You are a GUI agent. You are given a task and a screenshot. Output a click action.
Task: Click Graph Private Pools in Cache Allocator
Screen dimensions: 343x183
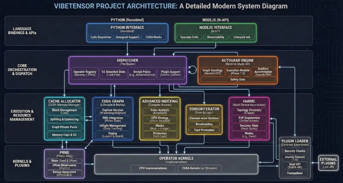coord(64,127)
